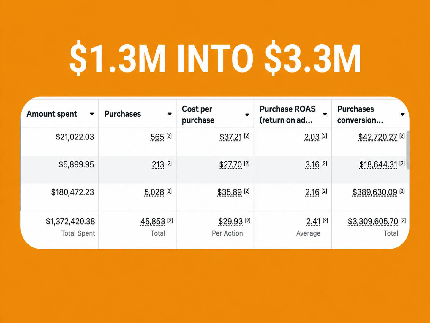This screenshot has height=323, width=430.
Task: Select the $18,644.31 conversion value link
Action: coord(378,165)
